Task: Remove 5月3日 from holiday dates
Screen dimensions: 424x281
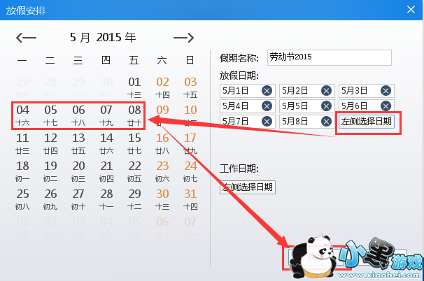Action: click(386, 91)
